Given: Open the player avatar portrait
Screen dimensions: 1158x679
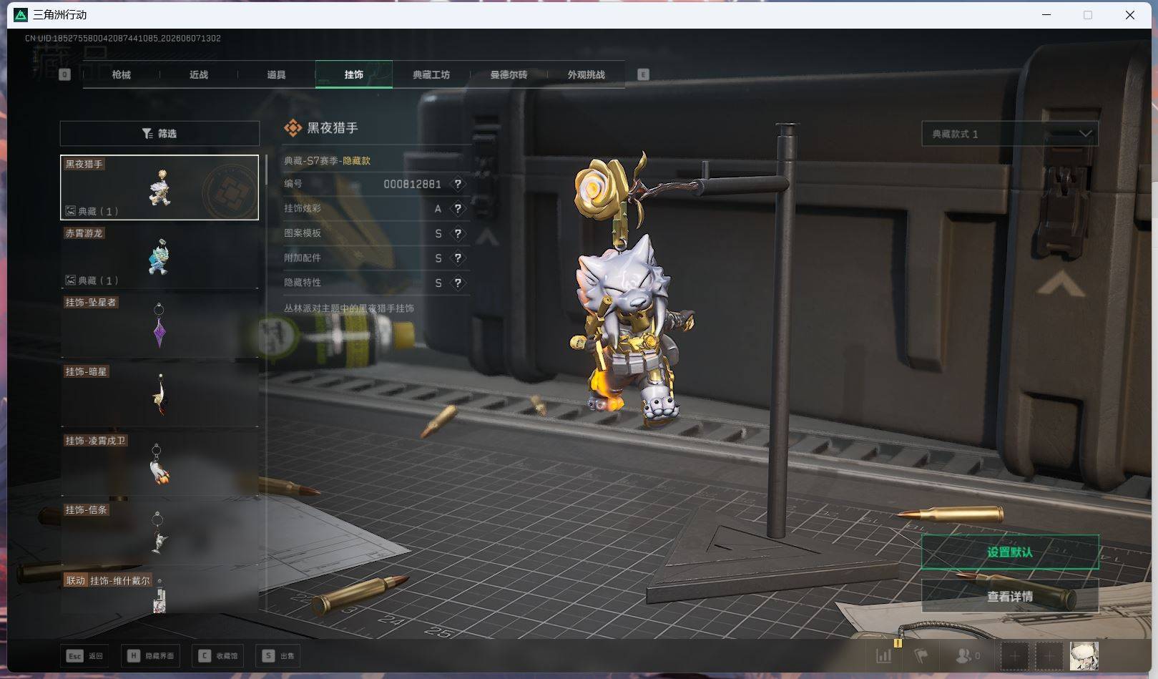Looking at the screenshot, I should point(1084,655).
